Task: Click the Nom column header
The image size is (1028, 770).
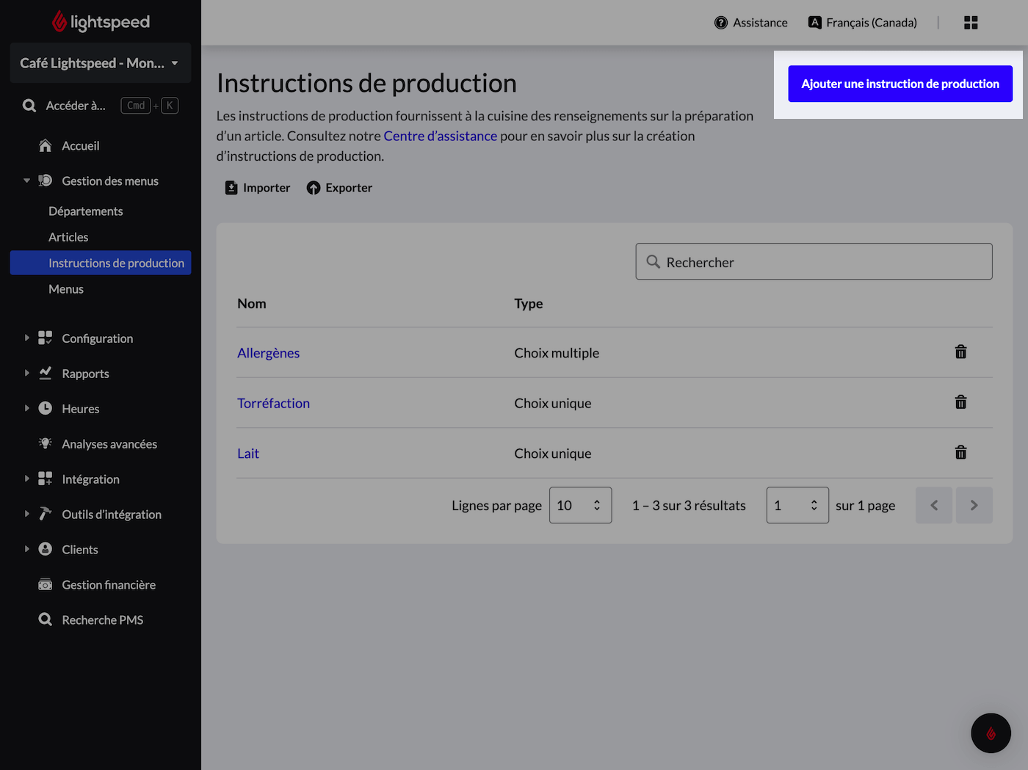Action: pos(252,304)
